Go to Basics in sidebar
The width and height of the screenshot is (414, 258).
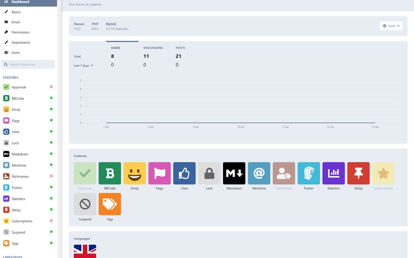(x=28, y=12)
